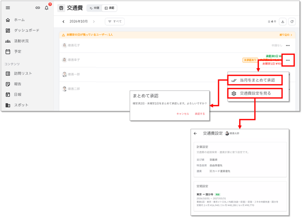This screenshot has width=302, height=218.
Task: Click the 訪問リスト list icon
Action: click(8, 73)
